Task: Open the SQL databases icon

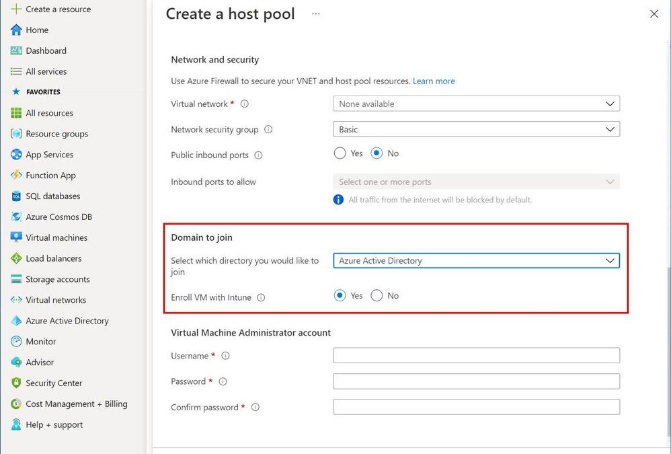Action: [x=16, y=196]
